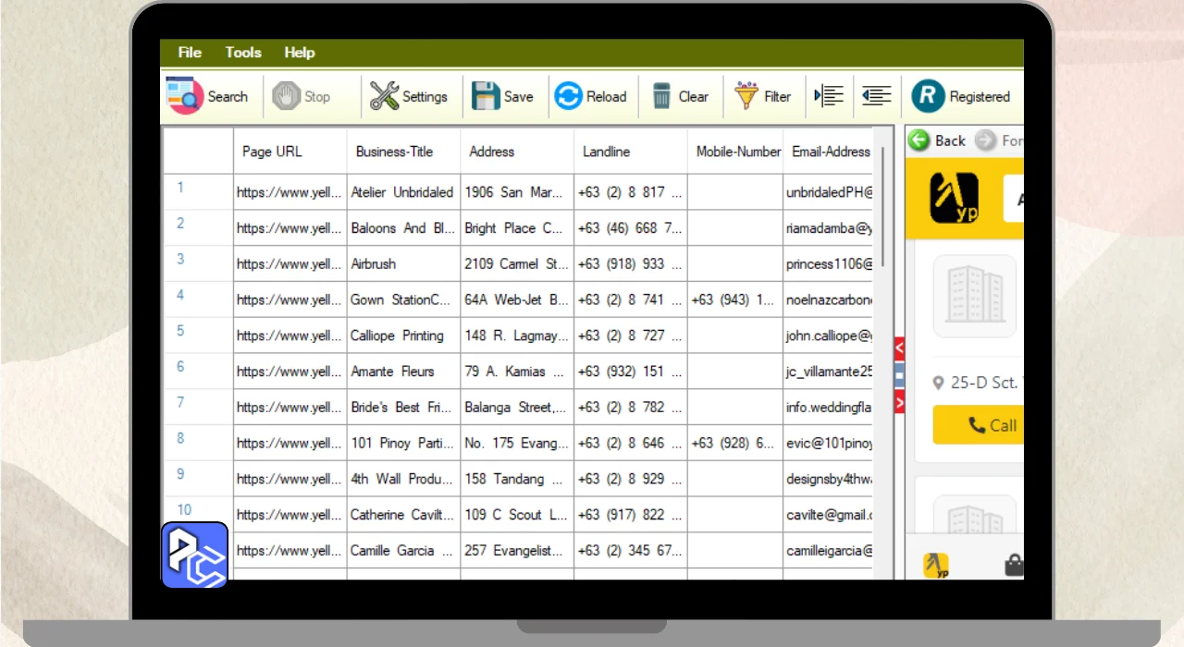The width and height of the screenshot is (1184, 647).
Task: Click the Baloons And Bl... title cell
Action: pos(404,227)
